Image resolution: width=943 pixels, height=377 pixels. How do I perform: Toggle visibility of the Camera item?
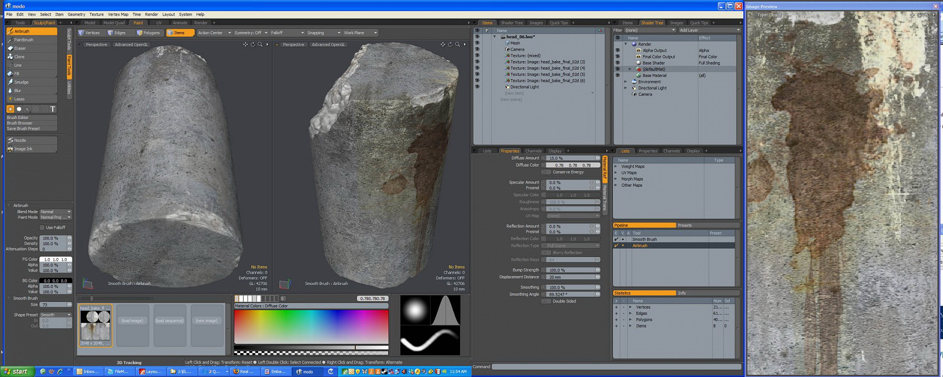pos(477,49)
